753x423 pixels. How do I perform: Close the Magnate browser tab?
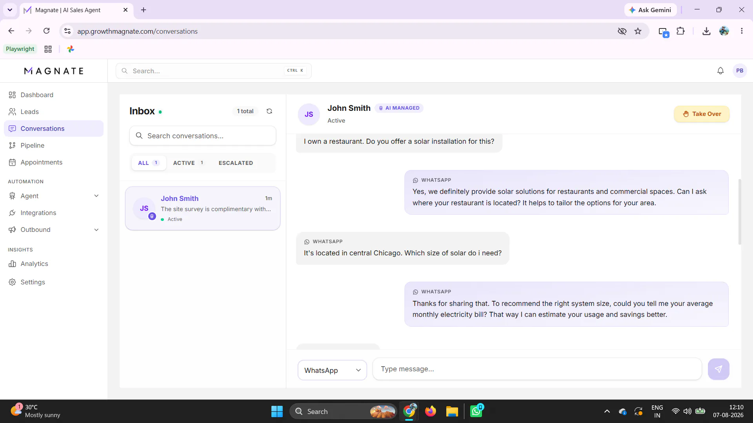point(125,10)
